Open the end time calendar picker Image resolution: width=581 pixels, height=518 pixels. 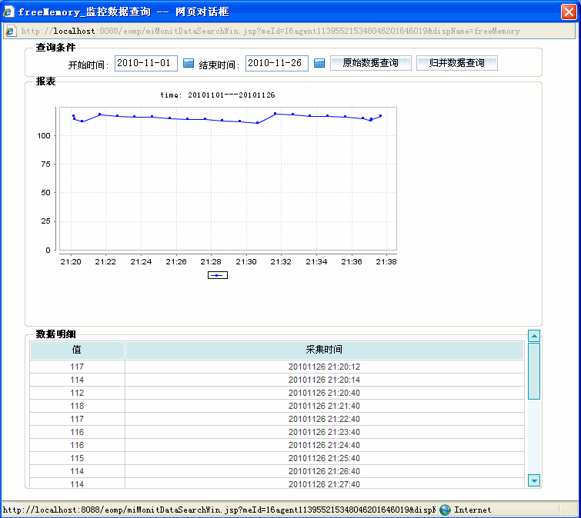(319, 63)
